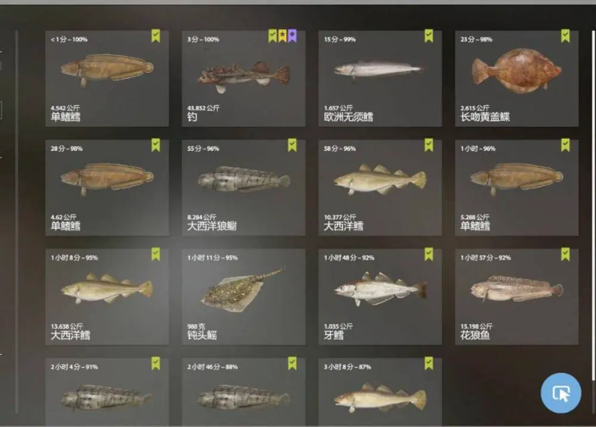Open the 钝头鳐 988 克 fish card
The width and height of the screenshot is (596, 427).
244,297
